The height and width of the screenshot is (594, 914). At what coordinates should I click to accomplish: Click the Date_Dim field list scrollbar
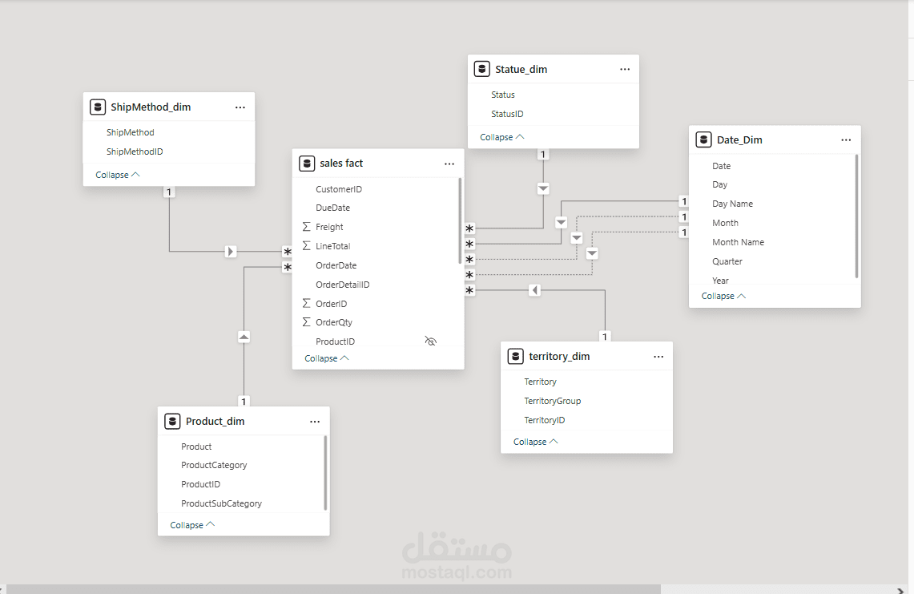coord(857,216)
